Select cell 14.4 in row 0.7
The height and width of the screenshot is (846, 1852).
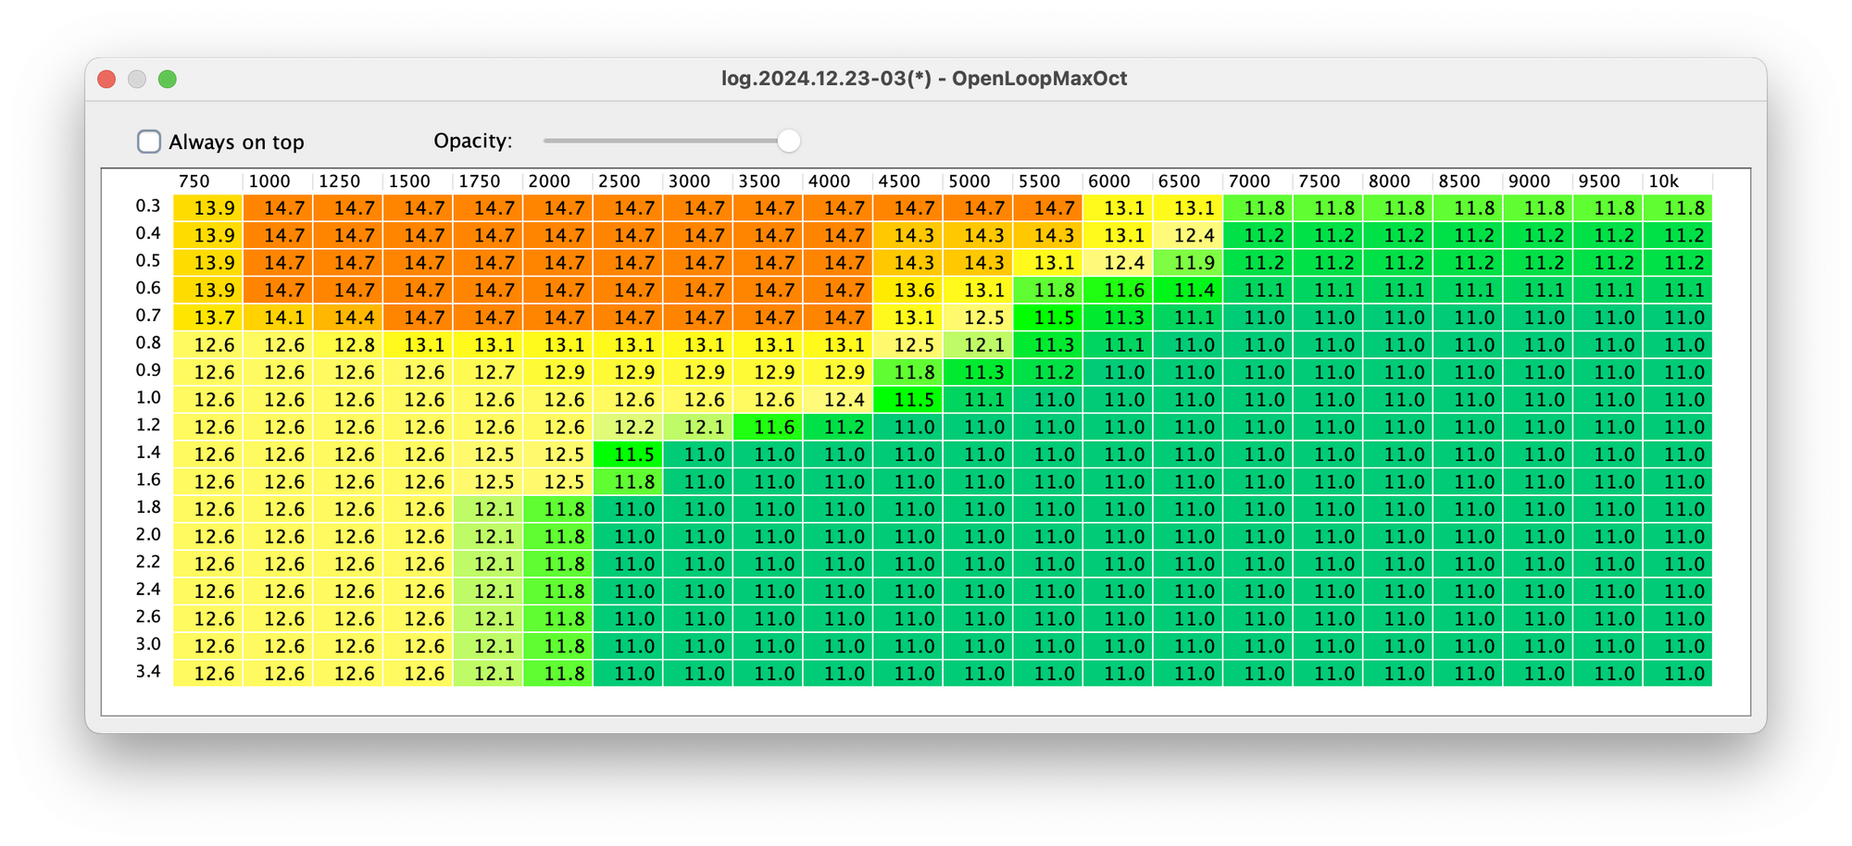tap(348, 317)
